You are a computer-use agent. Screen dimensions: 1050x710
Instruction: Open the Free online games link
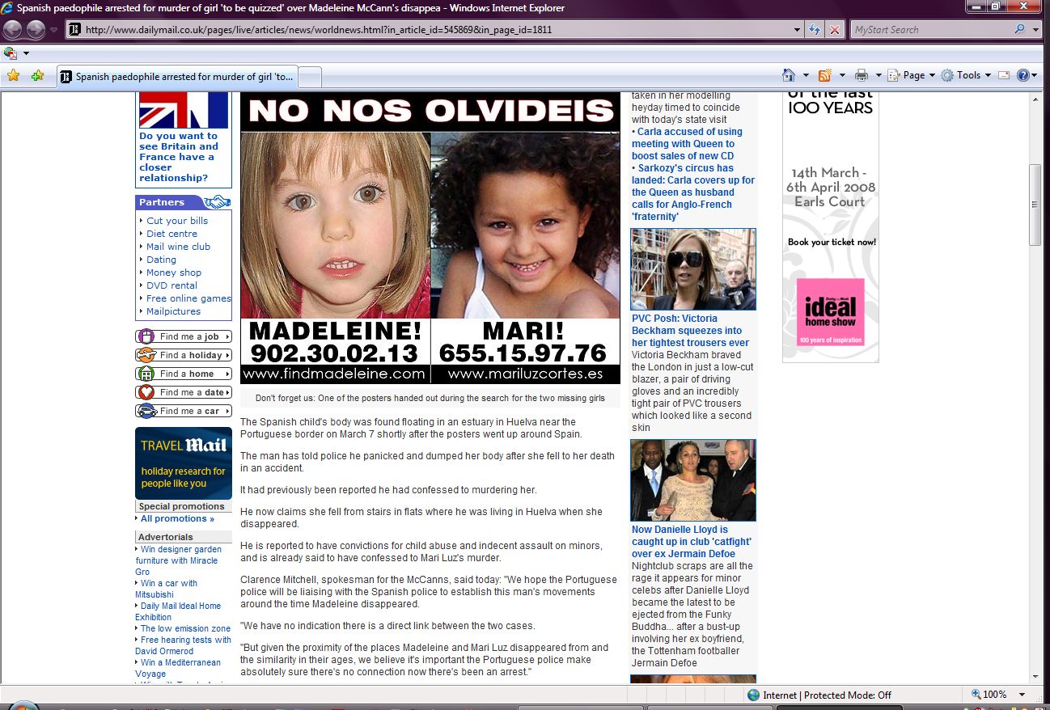coord(188,298)
